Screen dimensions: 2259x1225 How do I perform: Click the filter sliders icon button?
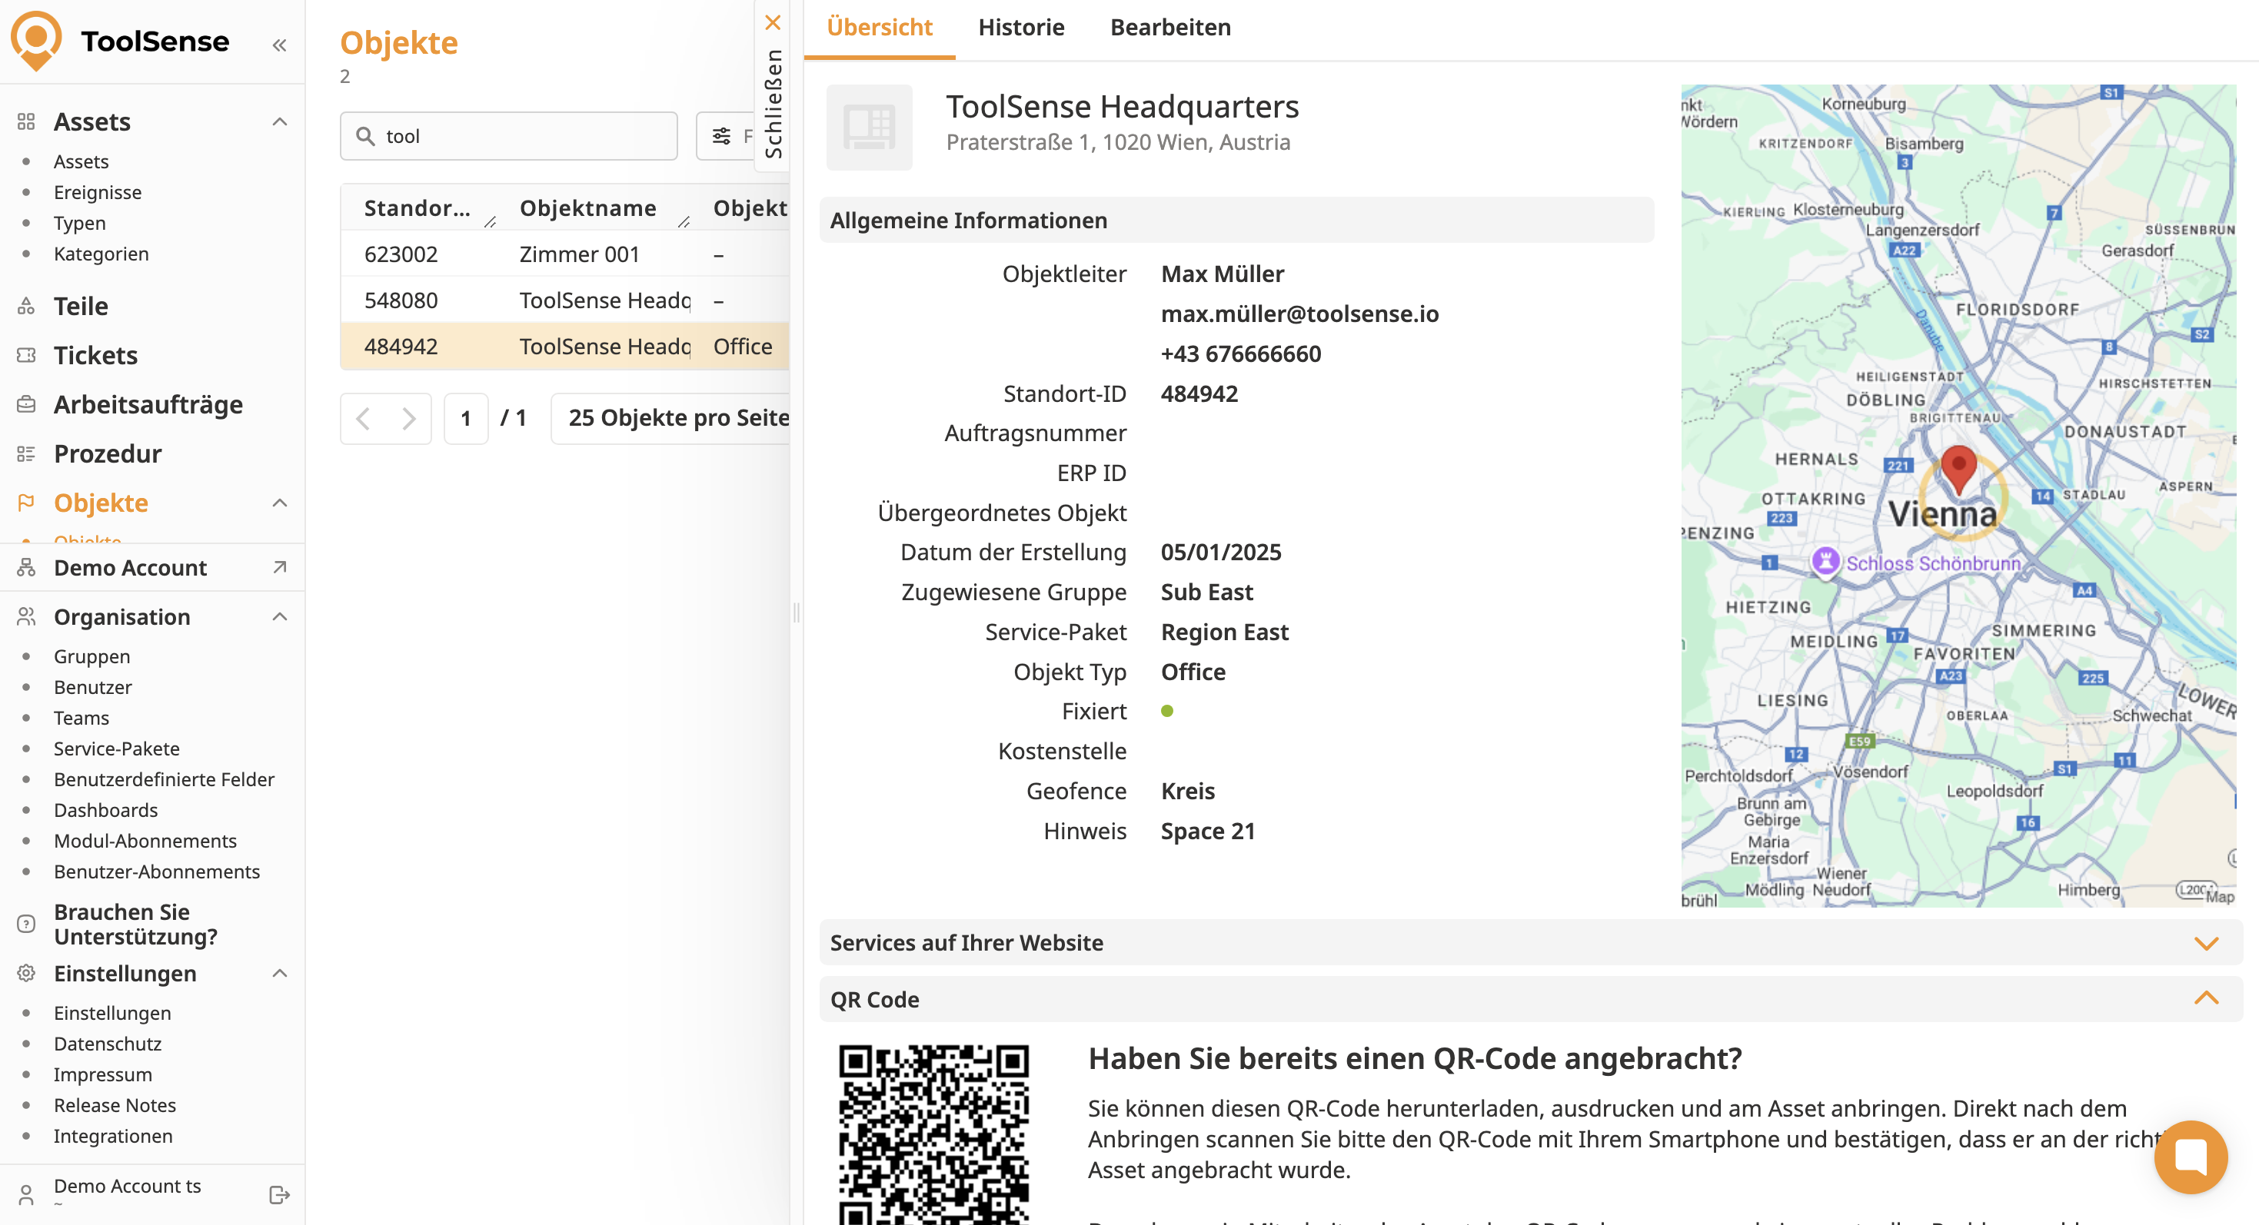(722, 136)
